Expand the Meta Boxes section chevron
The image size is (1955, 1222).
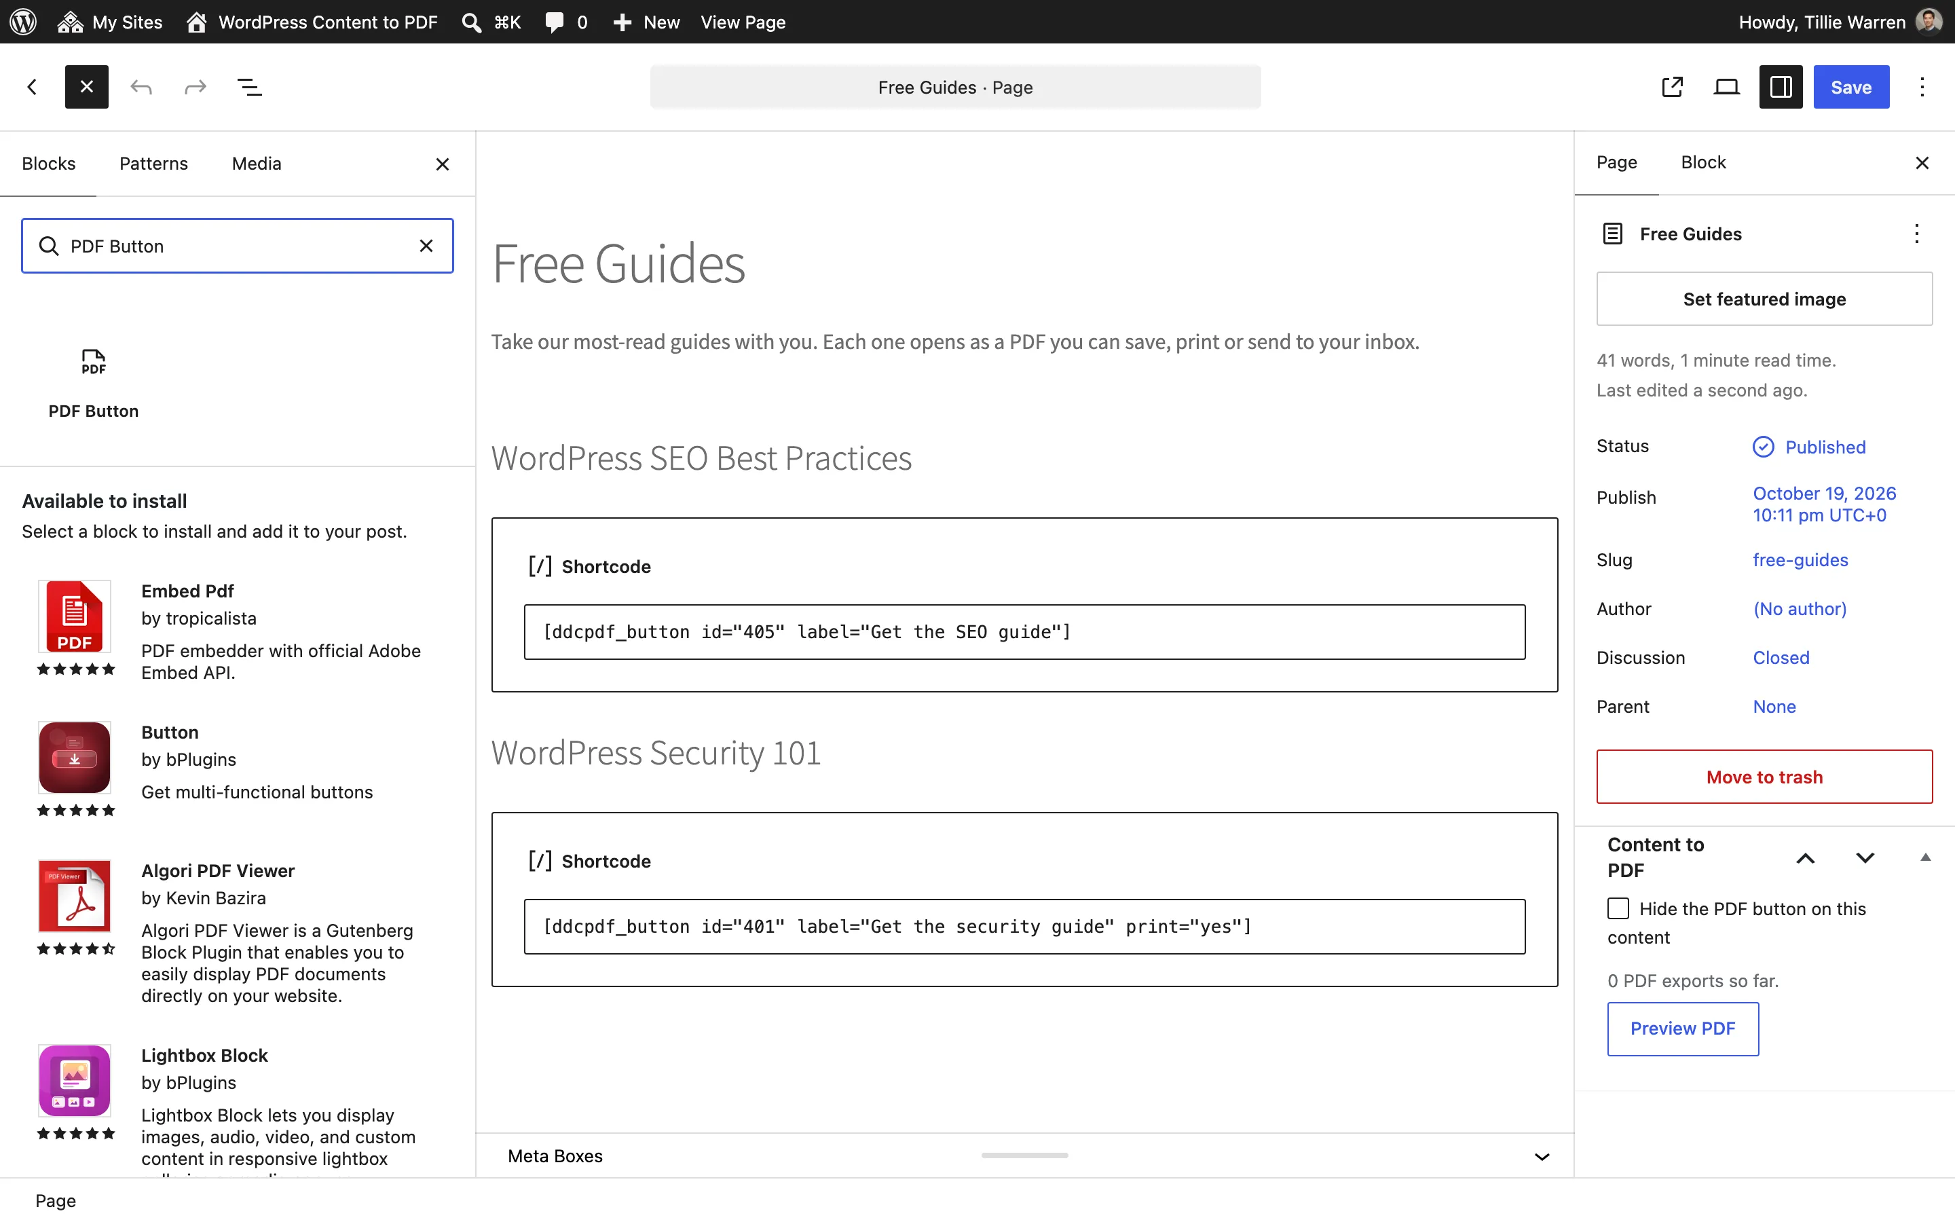[1542, 1157]
